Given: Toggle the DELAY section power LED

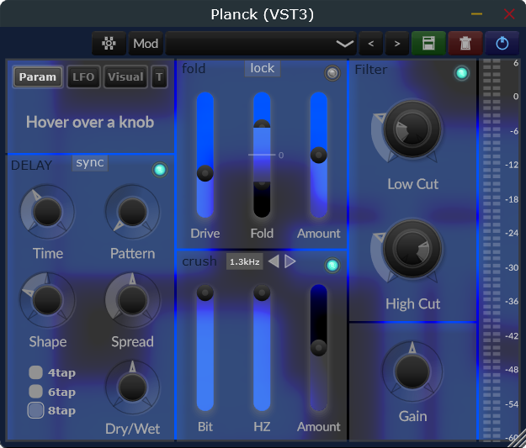Looking at the screenshot, I should pyautogui.click(x=160, y=170).
